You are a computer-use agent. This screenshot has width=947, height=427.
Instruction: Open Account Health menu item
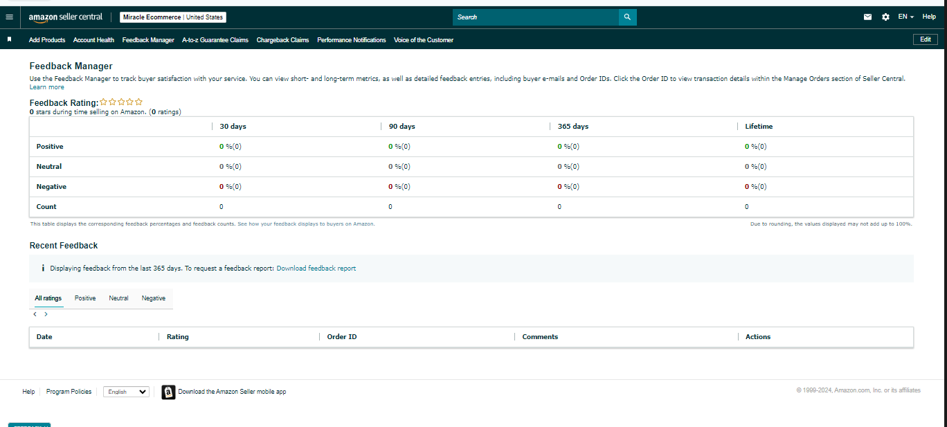[93, 40]
